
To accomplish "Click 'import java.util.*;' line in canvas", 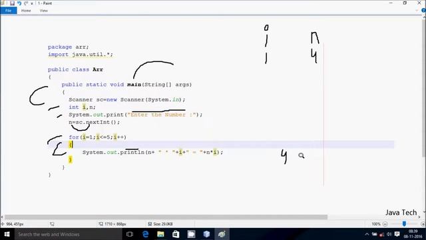I will 80,55.
